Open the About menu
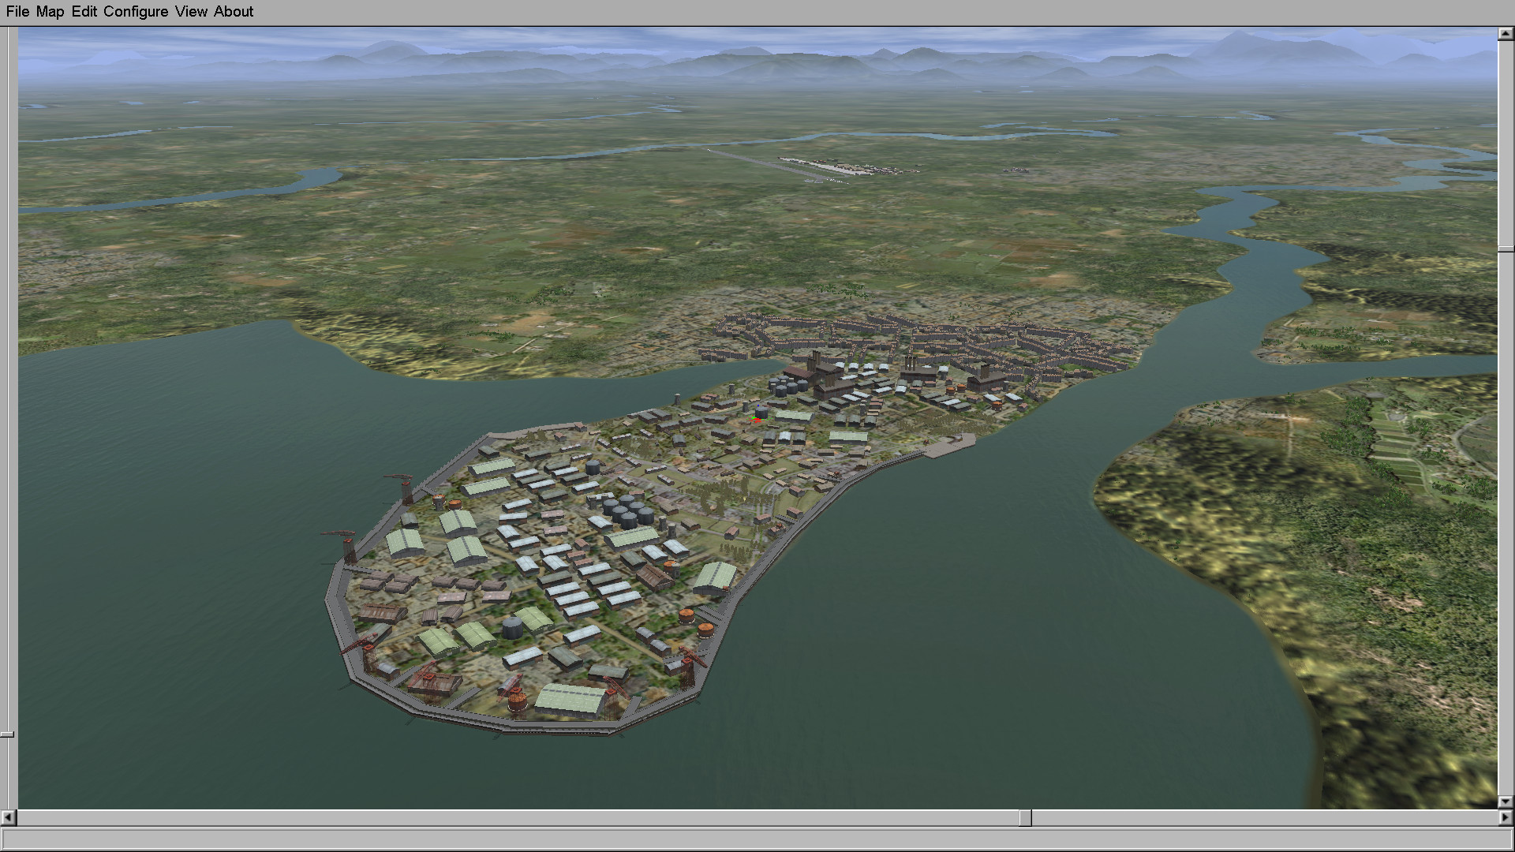The image size is (1515, 852). coord(234,12)
